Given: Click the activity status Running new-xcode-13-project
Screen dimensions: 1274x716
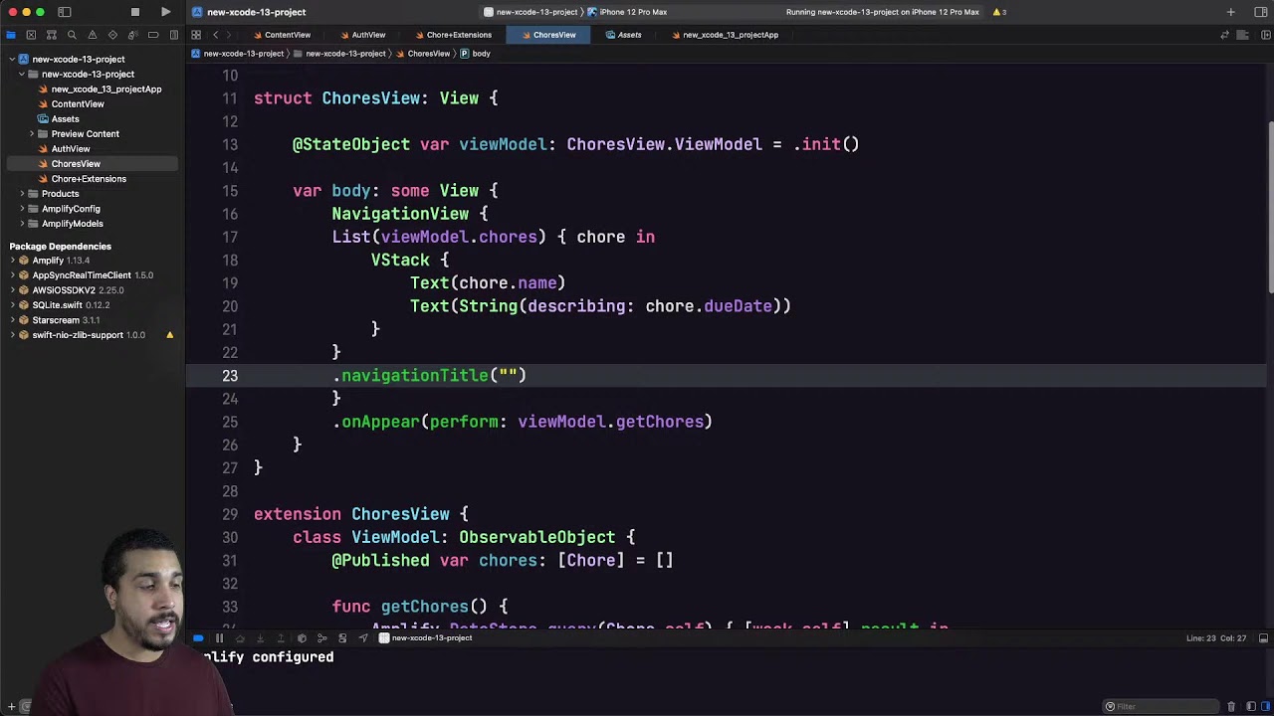Looking at the screenshot, I should pyautogui.click(x=882, y=12).
